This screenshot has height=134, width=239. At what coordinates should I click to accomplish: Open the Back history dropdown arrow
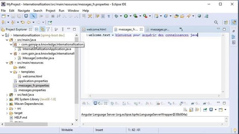tap(33, 22)
